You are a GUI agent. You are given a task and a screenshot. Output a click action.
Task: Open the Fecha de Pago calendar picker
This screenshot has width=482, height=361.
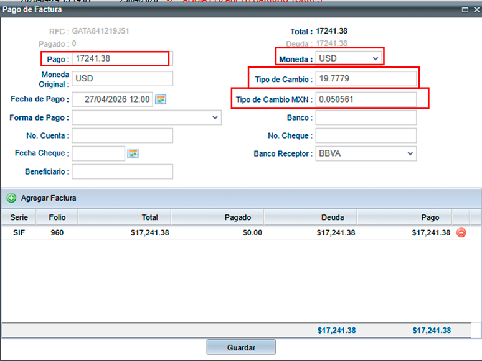point(161,99)
